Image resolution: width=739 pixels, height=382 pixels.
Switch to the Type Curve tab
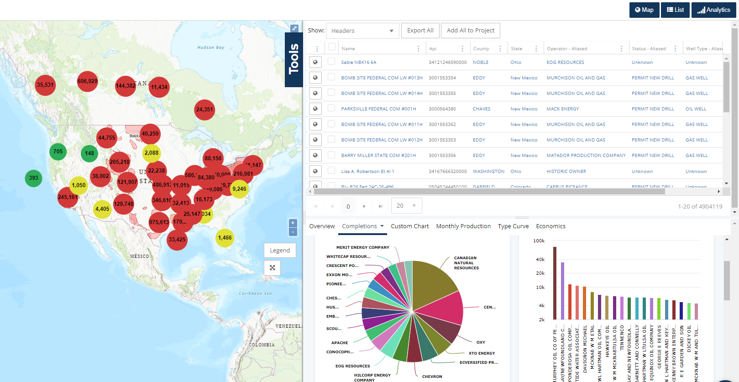(513, 226)
